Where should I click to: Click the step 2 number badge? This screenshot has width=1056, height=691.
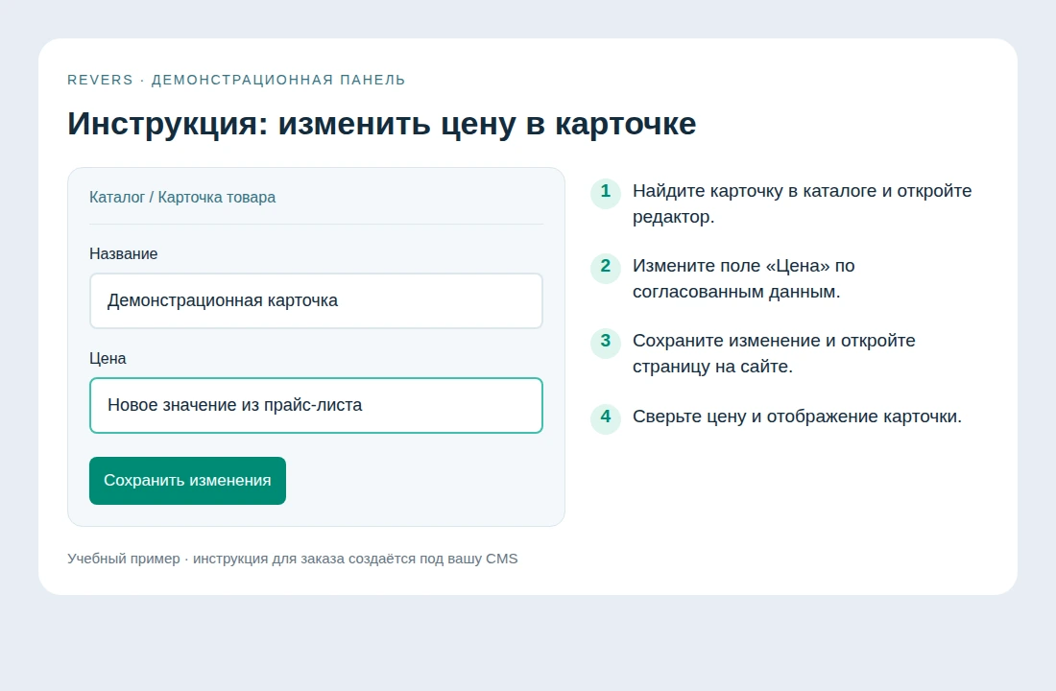606,267
